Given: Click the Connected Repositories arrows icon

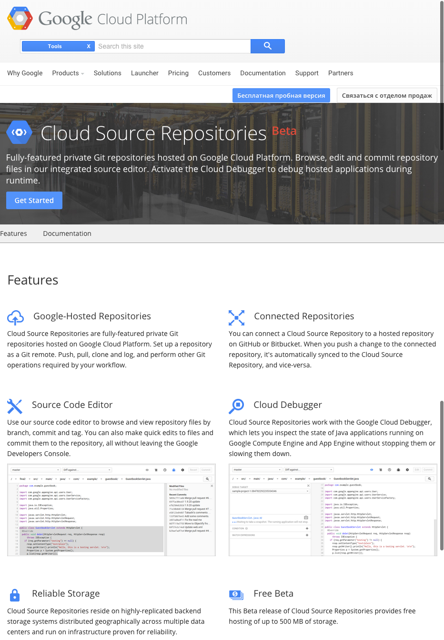Looking at the screenshot, I should pyautogui.click(x=237, y=317).
